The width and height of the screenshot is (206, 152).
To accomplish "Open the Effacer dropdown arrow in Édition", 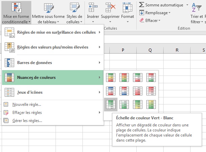I will (159, 21).
